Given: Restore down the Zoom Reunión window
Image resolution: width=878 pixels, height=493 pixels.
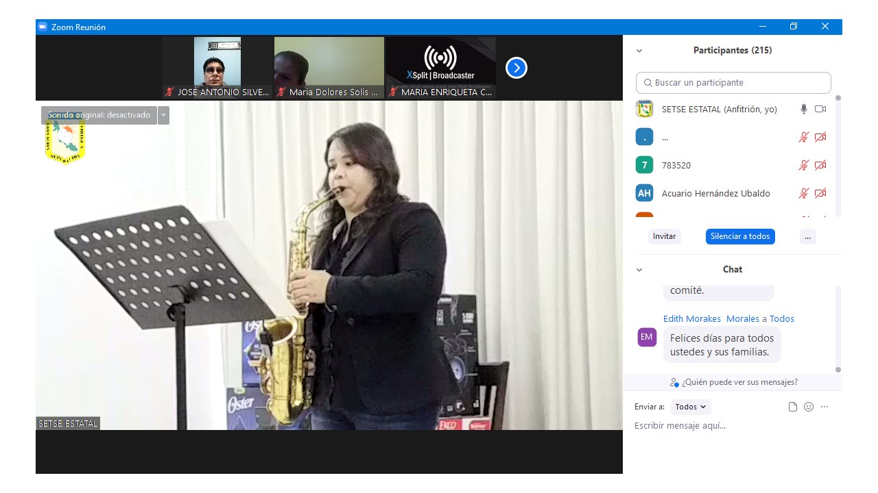Looking at the screenshot, I should (794, 27).
